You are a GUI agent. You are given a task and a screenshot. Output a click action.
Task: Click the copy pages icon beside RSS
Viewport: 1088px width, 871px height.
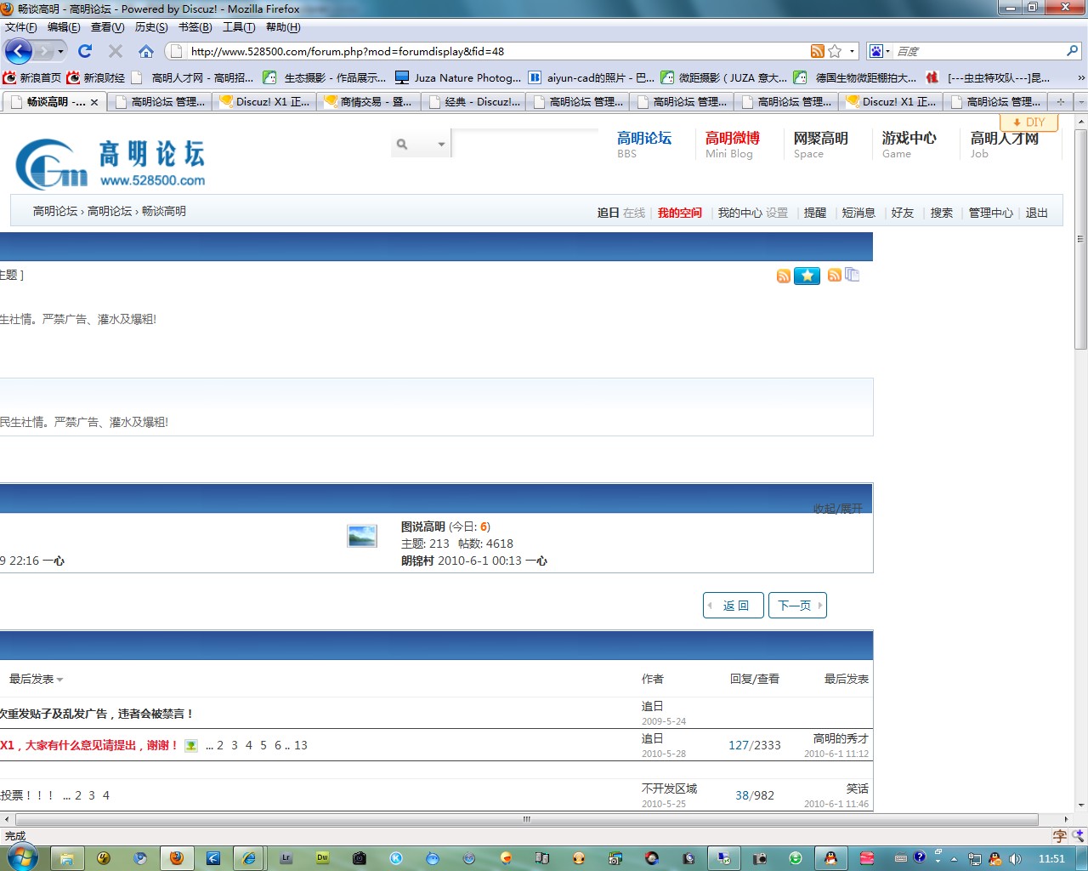pos(852,275)
